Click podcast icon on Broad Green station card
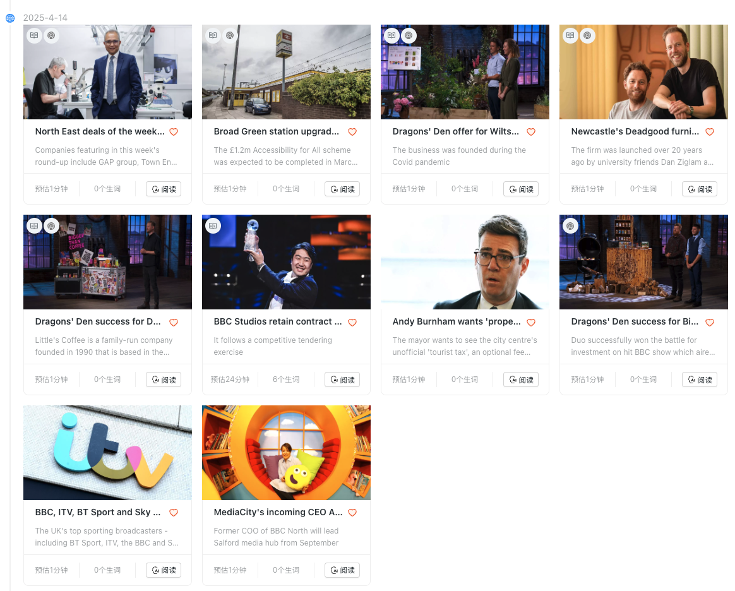Screen dimensions: 735x591 (230, 35)
